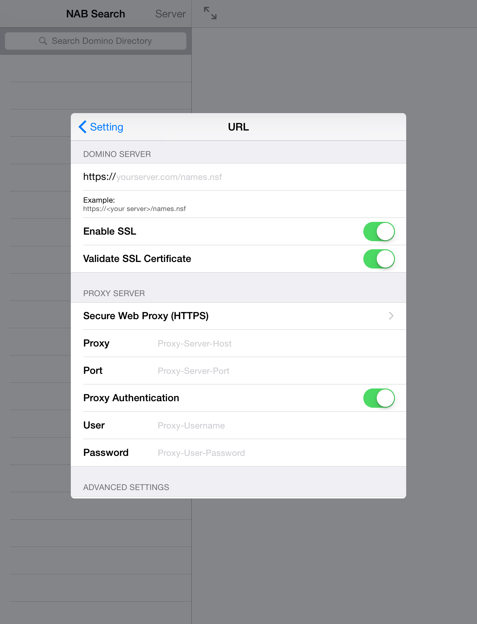
Task: Turn off Proxy Authentication switch
Action: pos(379,398)
